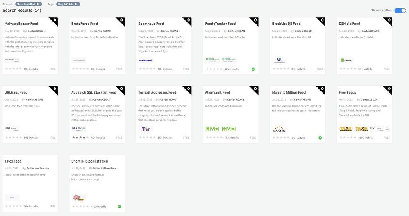Click installed checkmark on FeodoTracker Feed
Screen dimensions: 409x216
click(x=253, y=69)
